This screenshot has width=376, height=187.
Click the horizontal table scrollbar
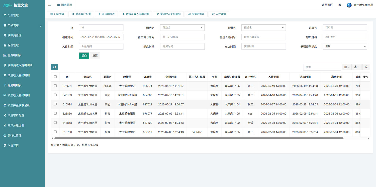point(199,138)
